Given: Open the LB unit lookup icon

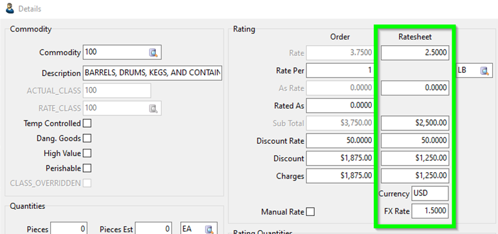Looking at the screenshot, I should click(x=484, y=71).
